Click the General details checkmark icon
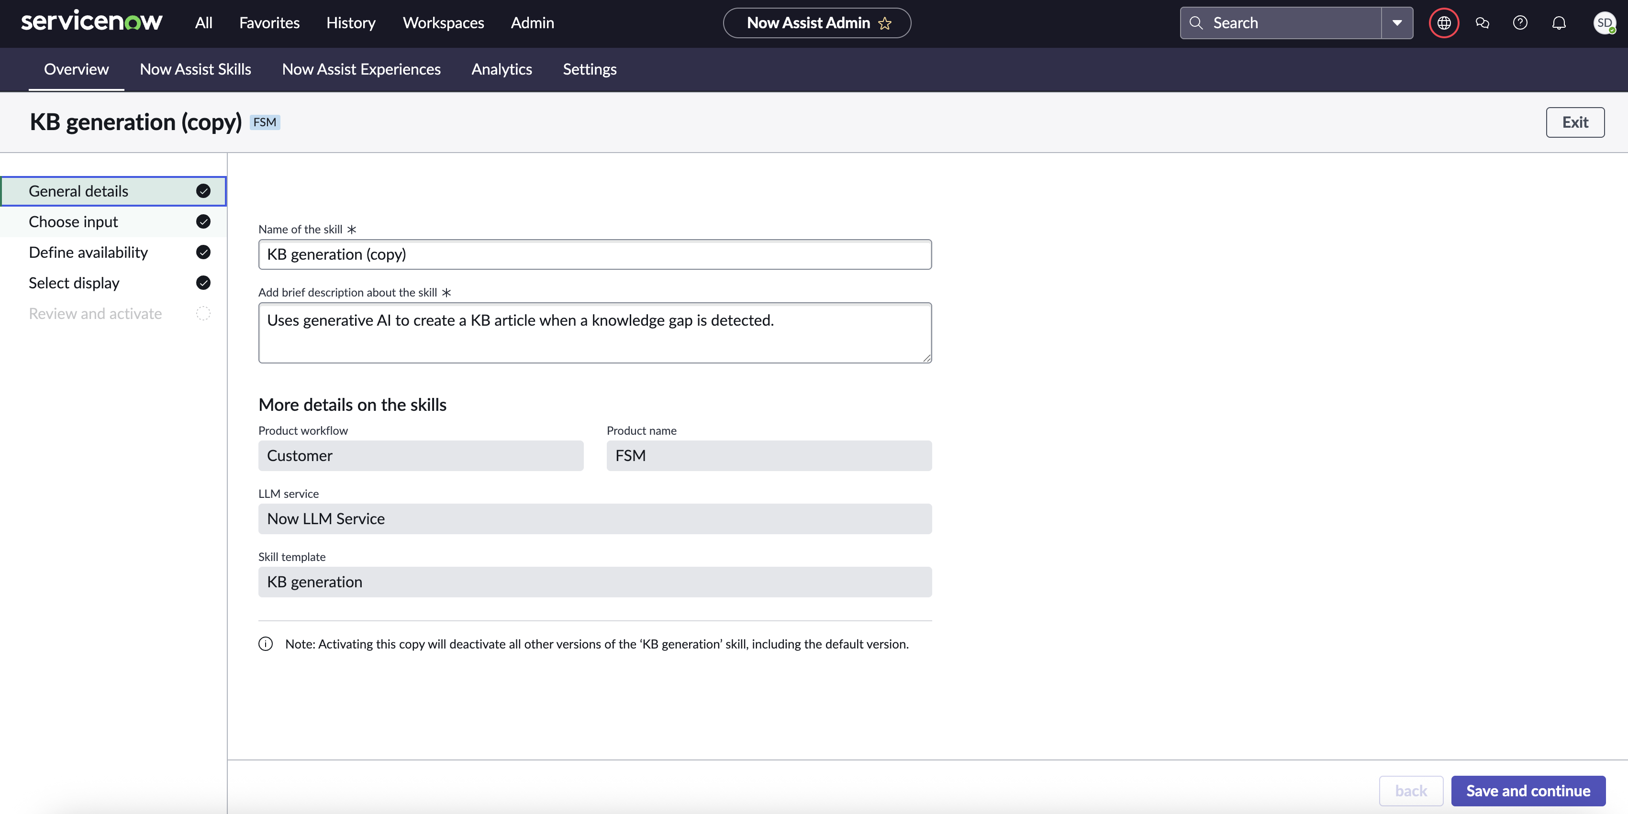1628x814 pixels. tap(203, 191)
